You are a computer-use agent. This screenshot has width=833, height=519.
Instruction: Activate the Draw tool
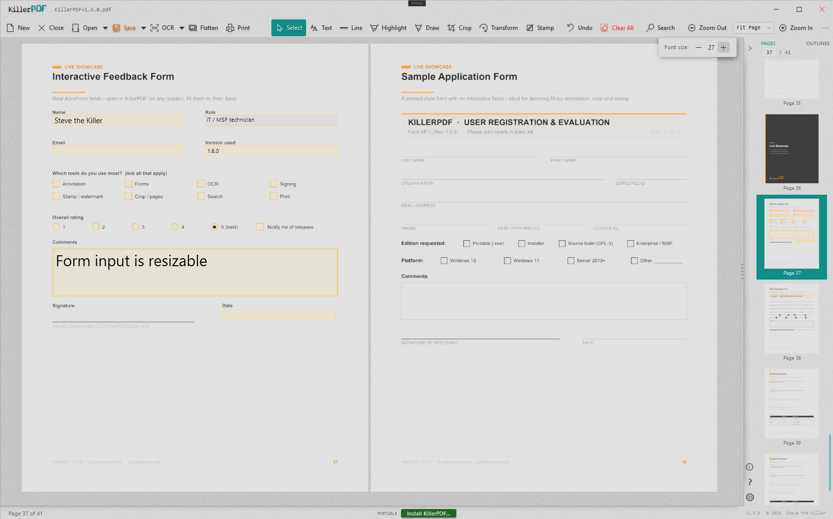click(427, 28)
